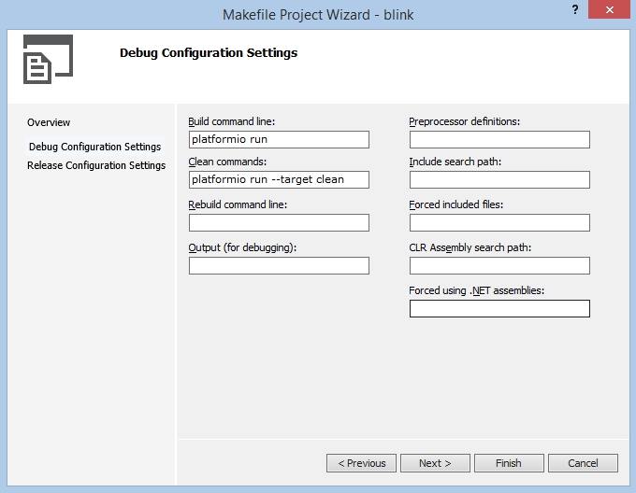636x493 pixels.
Task: Click the 'Include search path:' label
Action: [x=455, y=162]
